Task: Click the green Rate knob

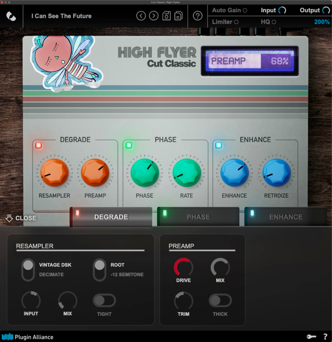Action: click(187, 172)
